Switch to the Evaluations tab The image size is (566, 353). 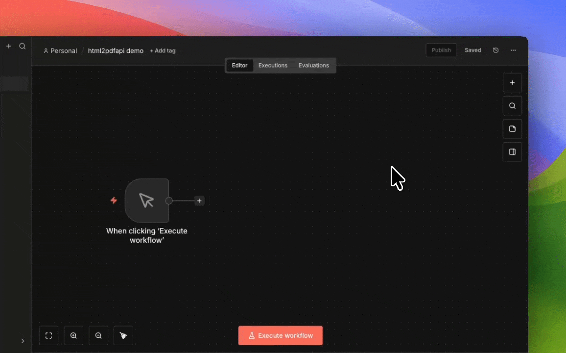pyautogui.click(x=313, y=66)
